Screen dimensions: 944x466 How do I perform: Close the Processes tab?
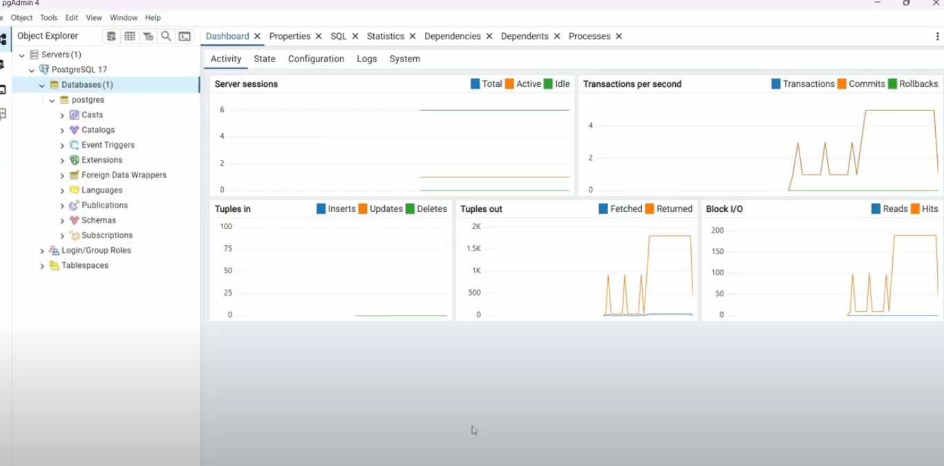[619, 37]
